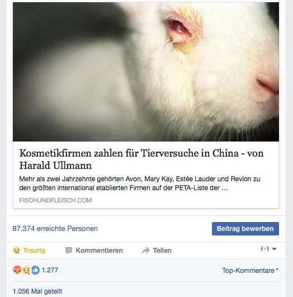Select the Kommentieren action text

99,251
